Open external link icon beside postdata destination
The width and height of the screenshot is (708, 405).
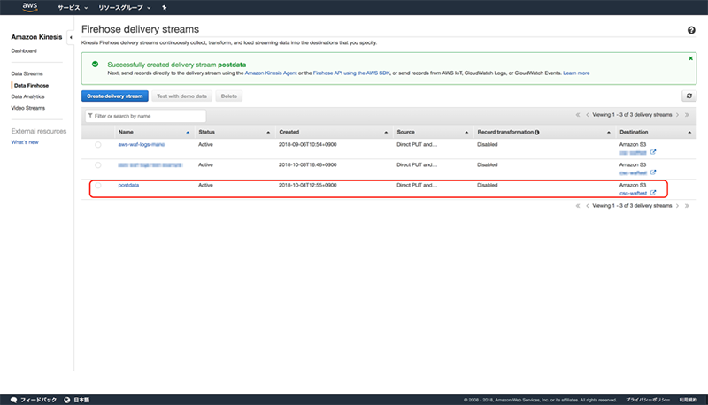[653, 193]
